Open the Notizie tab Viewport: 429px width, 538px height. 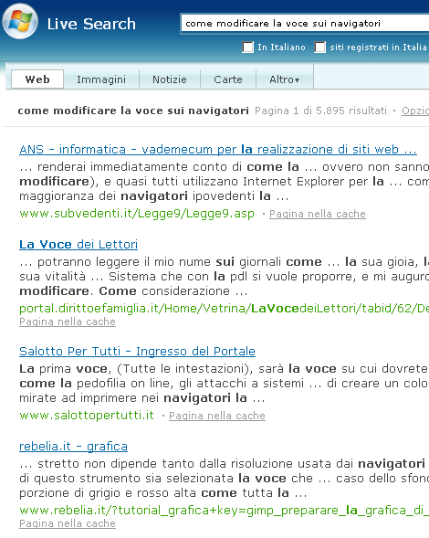pyautogui.click(x=170, y=79)
